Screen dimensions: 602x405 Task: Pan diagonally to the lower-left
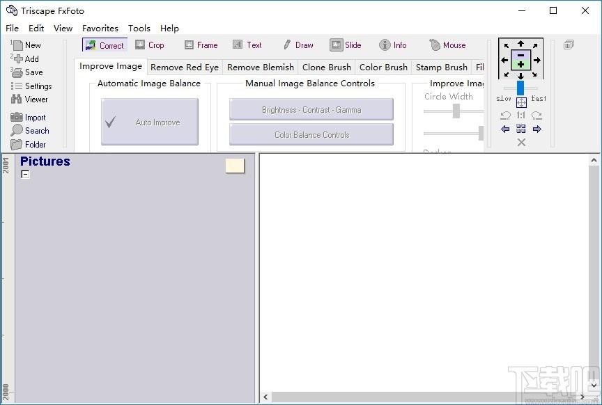tap(507, 74)
